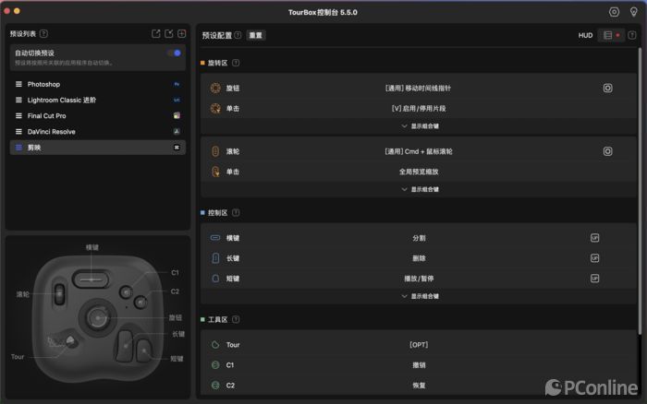Open the 旋钮 row settings icon
The width and height of the screenshot is (647, 404).
[x=608, y=88]
